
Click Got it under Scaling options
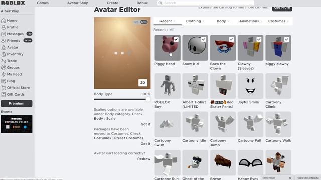point(145,124)
